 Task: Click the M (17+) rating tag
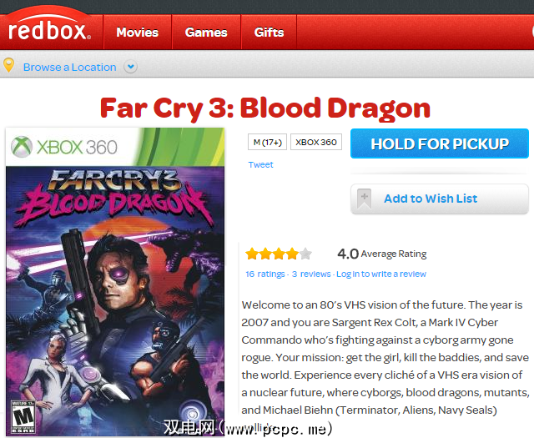266,142
